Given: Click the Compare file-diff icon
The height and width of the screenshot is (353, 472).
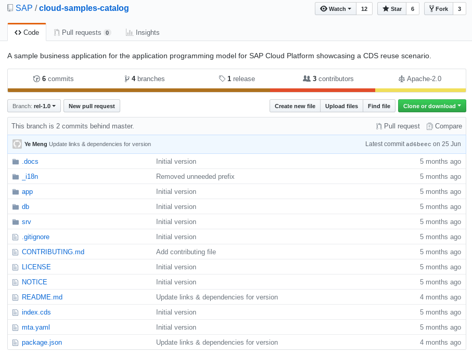Looking at the screenshot, I should click(x=430, y=126).
